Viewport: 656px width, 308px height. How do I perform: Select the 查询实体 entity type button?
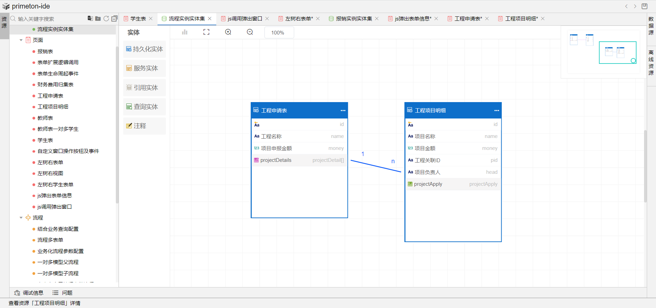click(145, 107)
